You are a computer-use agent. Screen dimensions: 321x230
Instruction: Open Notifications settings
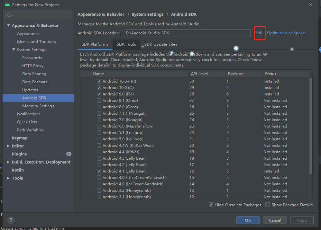pos(29,114)
